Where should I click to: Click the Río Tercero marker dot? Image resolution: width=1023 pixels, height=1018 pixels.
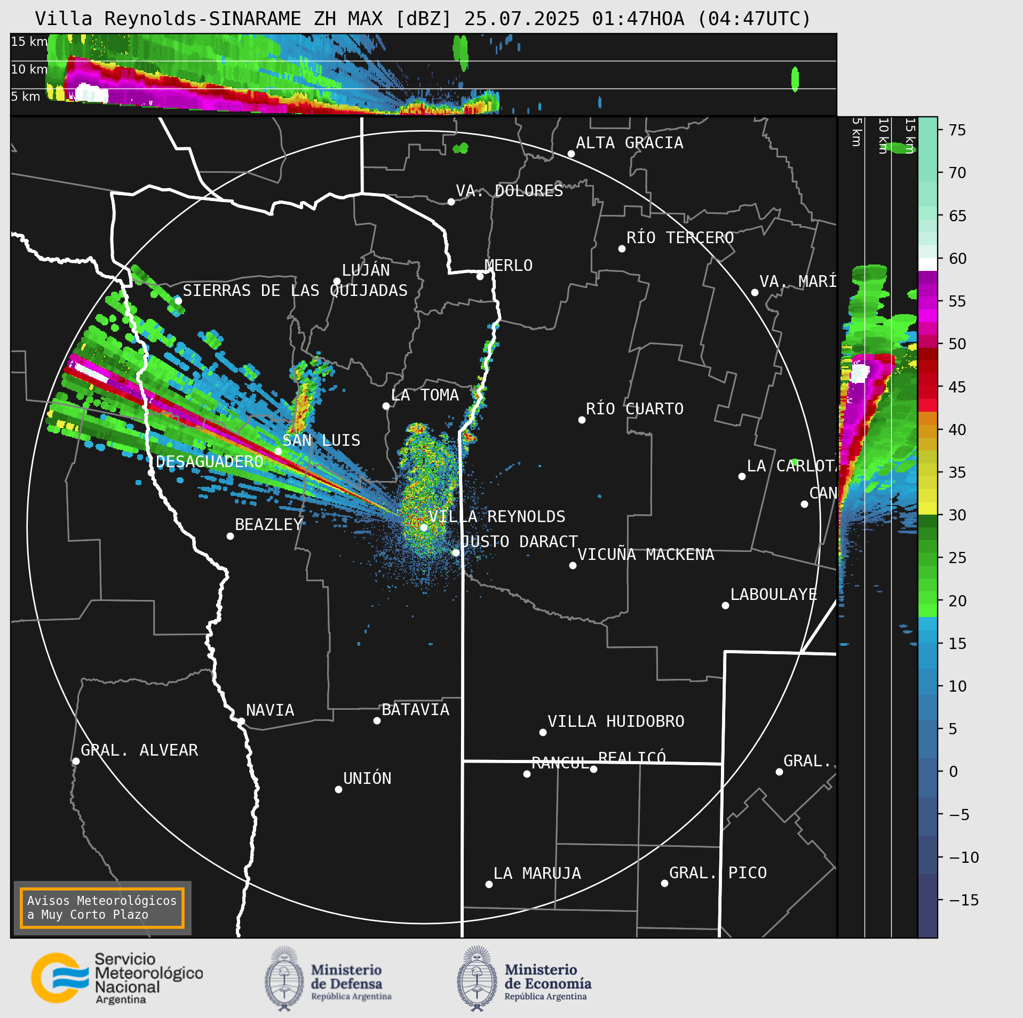(622, 249)
